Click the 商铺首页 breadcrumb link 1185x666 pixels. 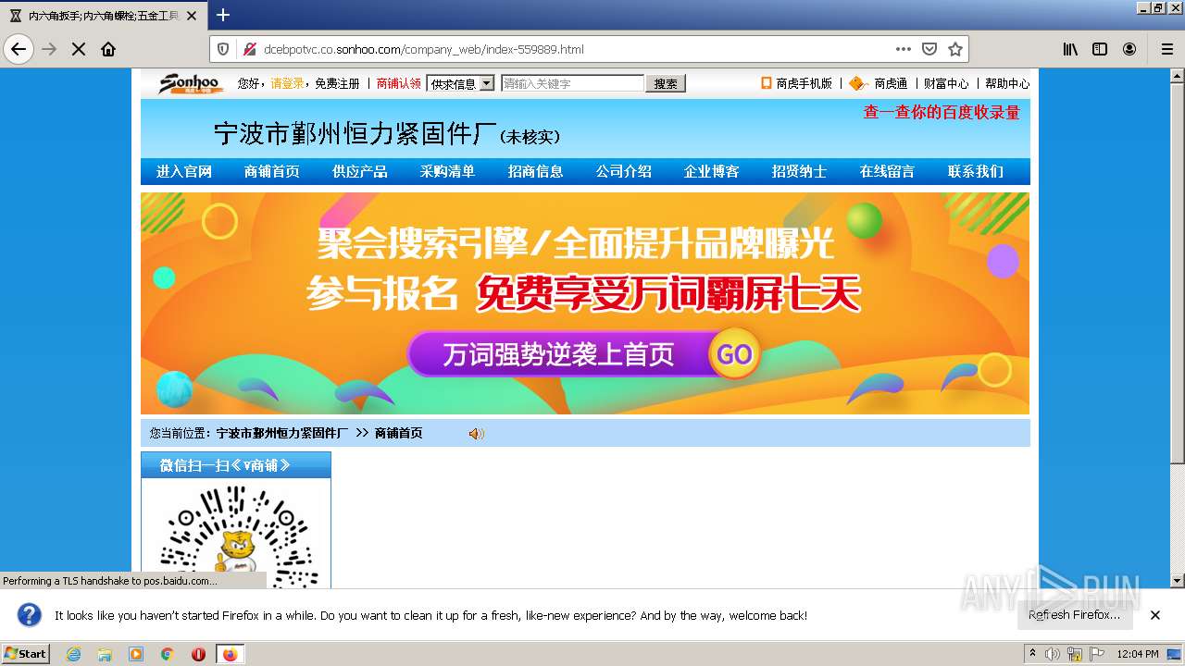coord(399,433)
